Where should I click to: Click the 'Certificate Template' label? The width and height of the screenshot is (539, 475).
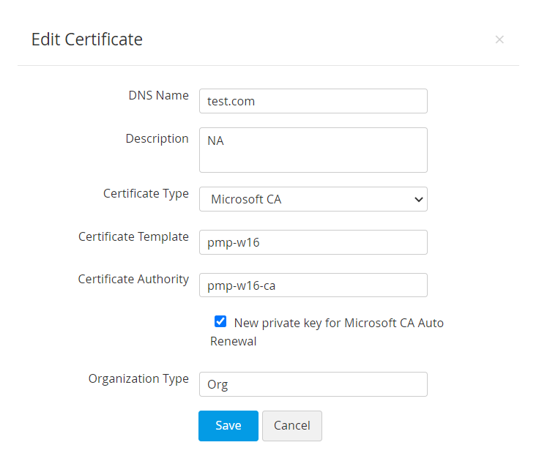133,237
